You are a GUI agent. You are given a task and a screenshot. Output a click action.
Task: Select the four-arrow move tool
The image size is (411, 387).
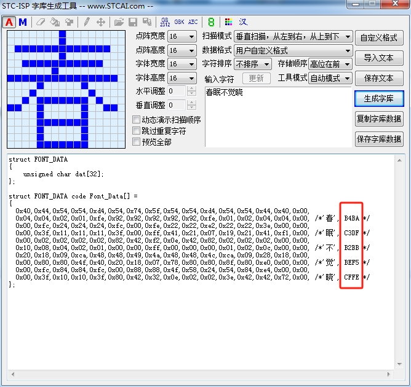(101, 22)
